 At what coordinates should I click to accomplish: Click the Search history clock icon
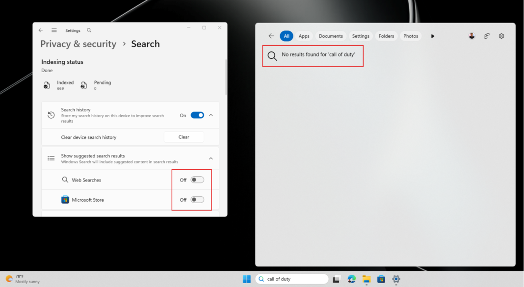[x=51, y=115]
